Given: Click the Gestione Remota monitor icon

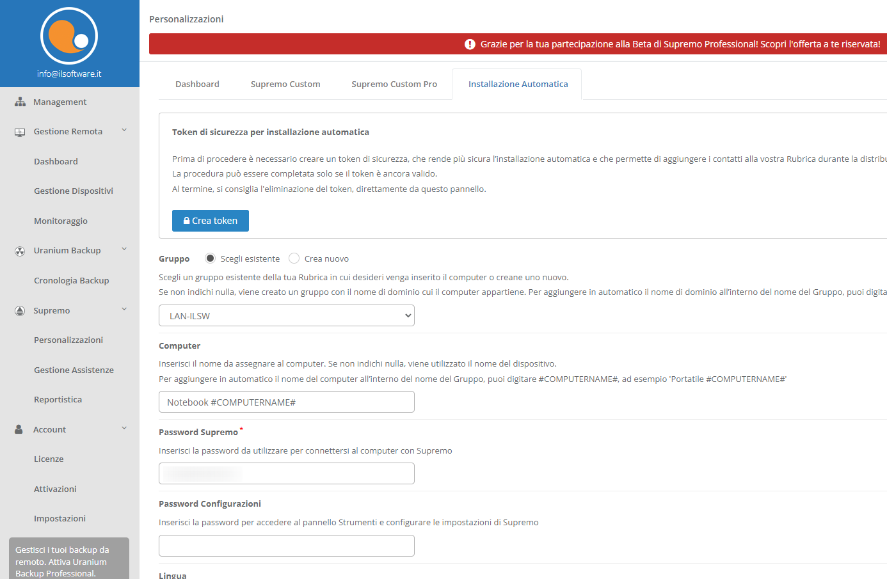Looking at the screenshot, I should (20, 132).
